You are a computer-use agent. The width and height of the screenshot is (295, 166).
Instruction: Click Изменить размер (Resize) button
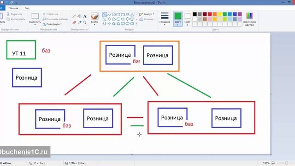tap(55, 19)
